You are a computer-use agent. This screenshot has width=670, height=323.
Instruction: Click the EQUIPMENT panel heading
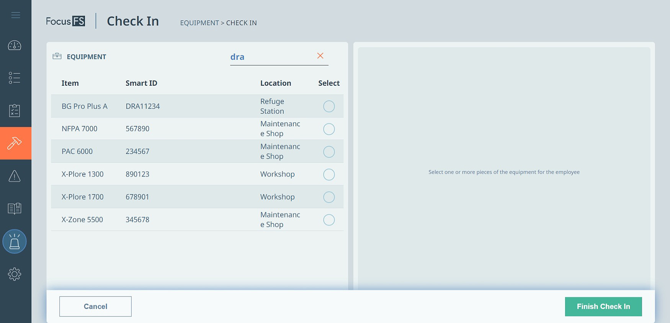coord(87,57)
